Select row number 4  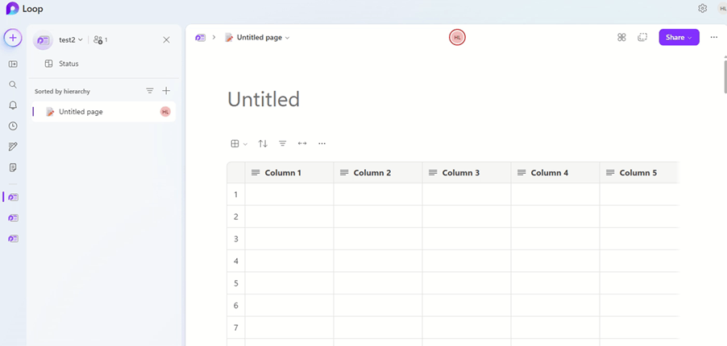click(236, 262)
